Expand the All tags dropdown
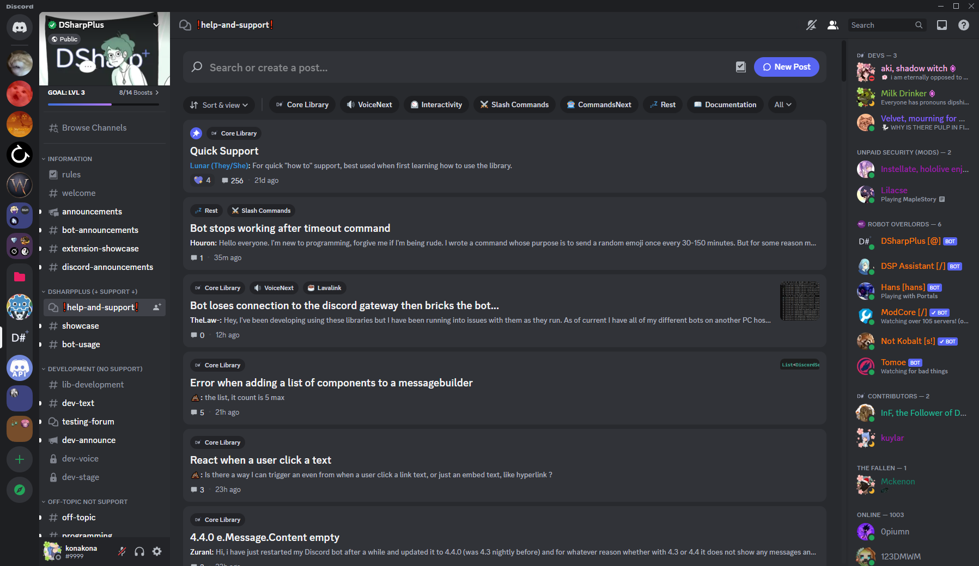Viewport: 979px width, 566px height. (782, 104)
